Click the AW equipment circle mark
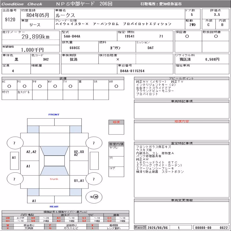The height and width of the screenshot is (231, 231). click(116, 86)
